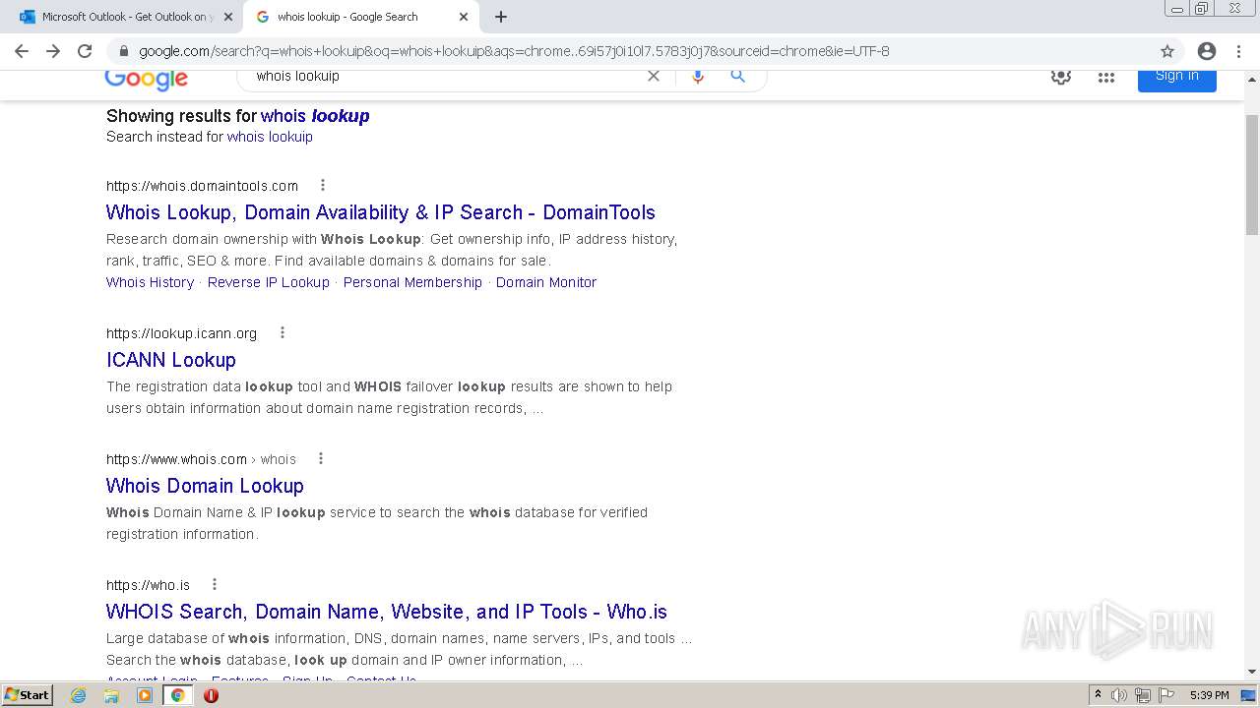This screenshot has height=708, width=1260.
Task: Open the Whois Domain Lookup result
Action: [205, 486]
